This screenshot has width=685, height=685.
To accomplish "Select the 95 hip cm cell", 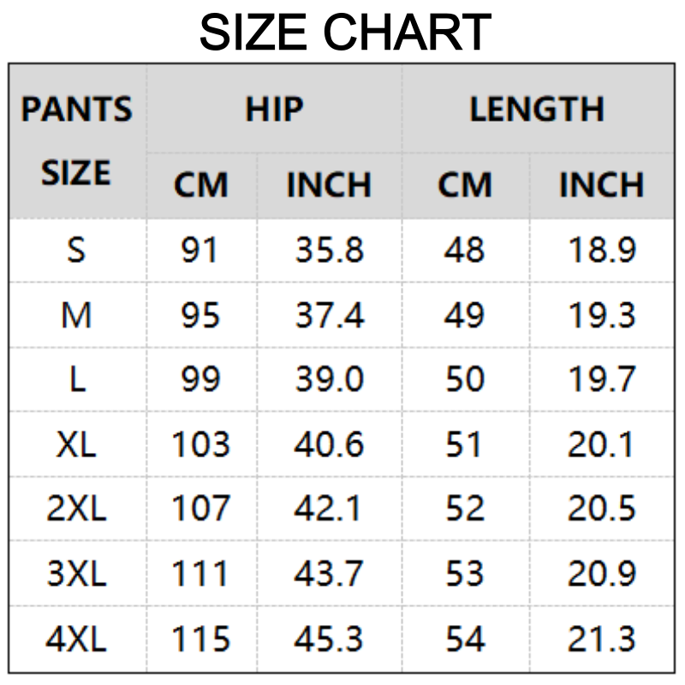I will (201, 316).
